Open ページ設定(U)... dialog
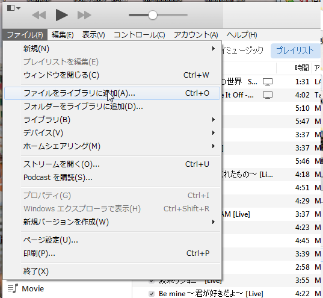 pyautogui.click(x=112, y=240)
